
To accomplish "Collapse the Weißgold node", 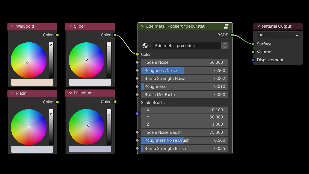I will click(12, 26).
